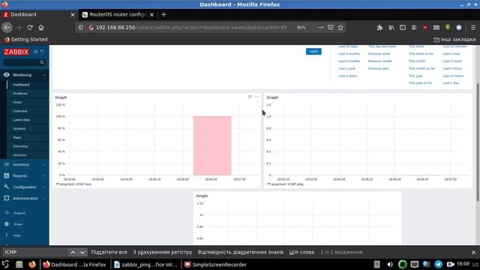This screenshot has height=270, width=480.
Task: Expand the Administration menu section
Action: tap(24, 198)
